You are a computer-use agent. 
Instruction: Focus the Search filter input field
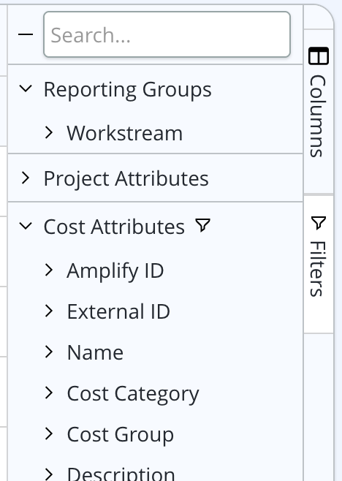click(x=167, y=34)
